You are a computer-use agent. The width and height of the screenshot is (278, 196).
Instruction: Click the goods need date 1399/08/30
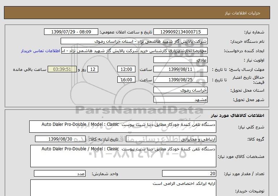click(x=60, y=139)
